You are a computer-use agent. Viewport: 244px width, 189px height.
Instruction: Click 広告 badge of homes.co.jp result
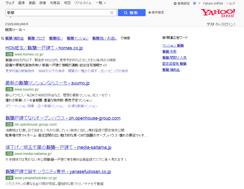pyautogui.click(x=10, y=54)
